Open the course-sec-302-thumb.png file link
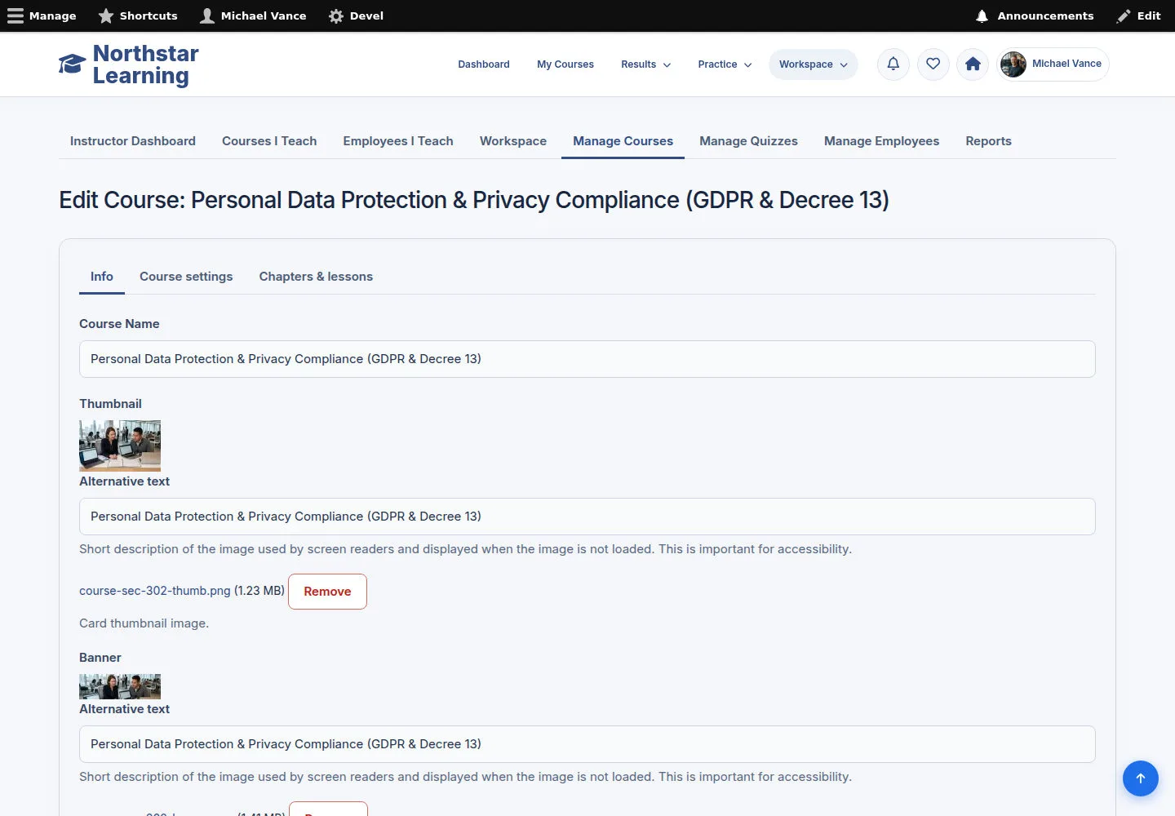This screenshot has height=816, width=1175. 155,591
